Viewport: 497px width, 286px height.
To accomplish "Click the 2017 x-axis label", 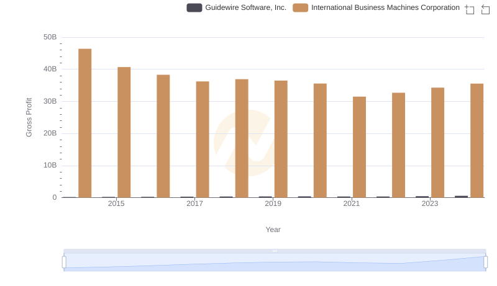I will [194, 203].
